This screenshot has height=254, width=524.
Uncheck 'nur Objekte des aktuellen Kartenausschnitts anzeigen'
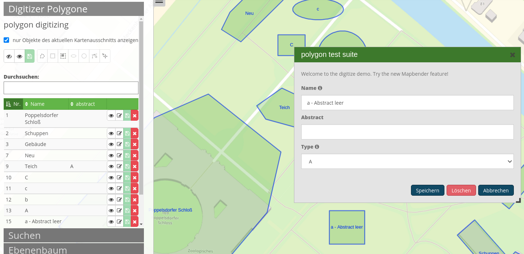(6, 40)
